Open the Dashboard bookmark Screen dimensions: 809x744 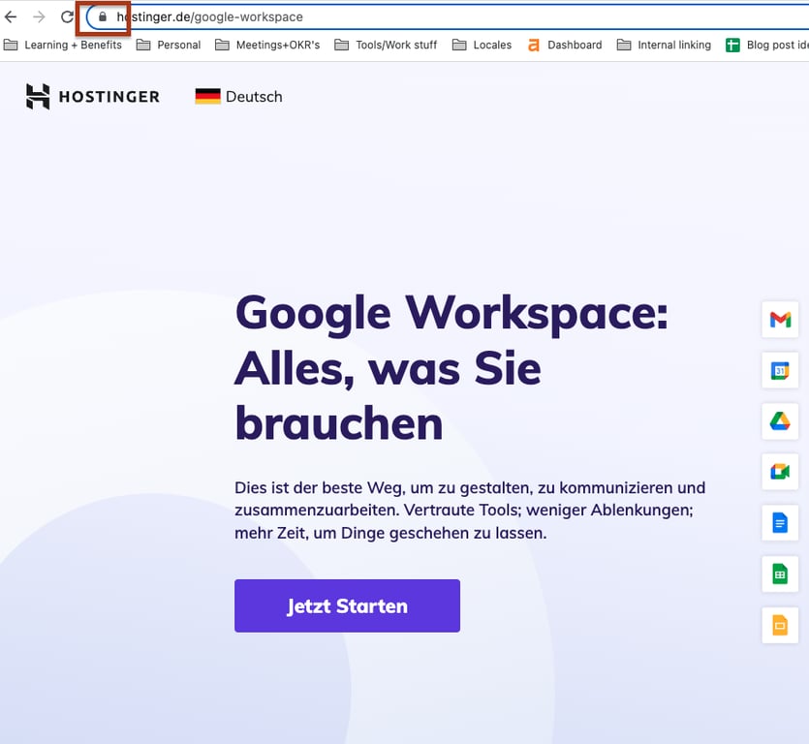(567, 45)
